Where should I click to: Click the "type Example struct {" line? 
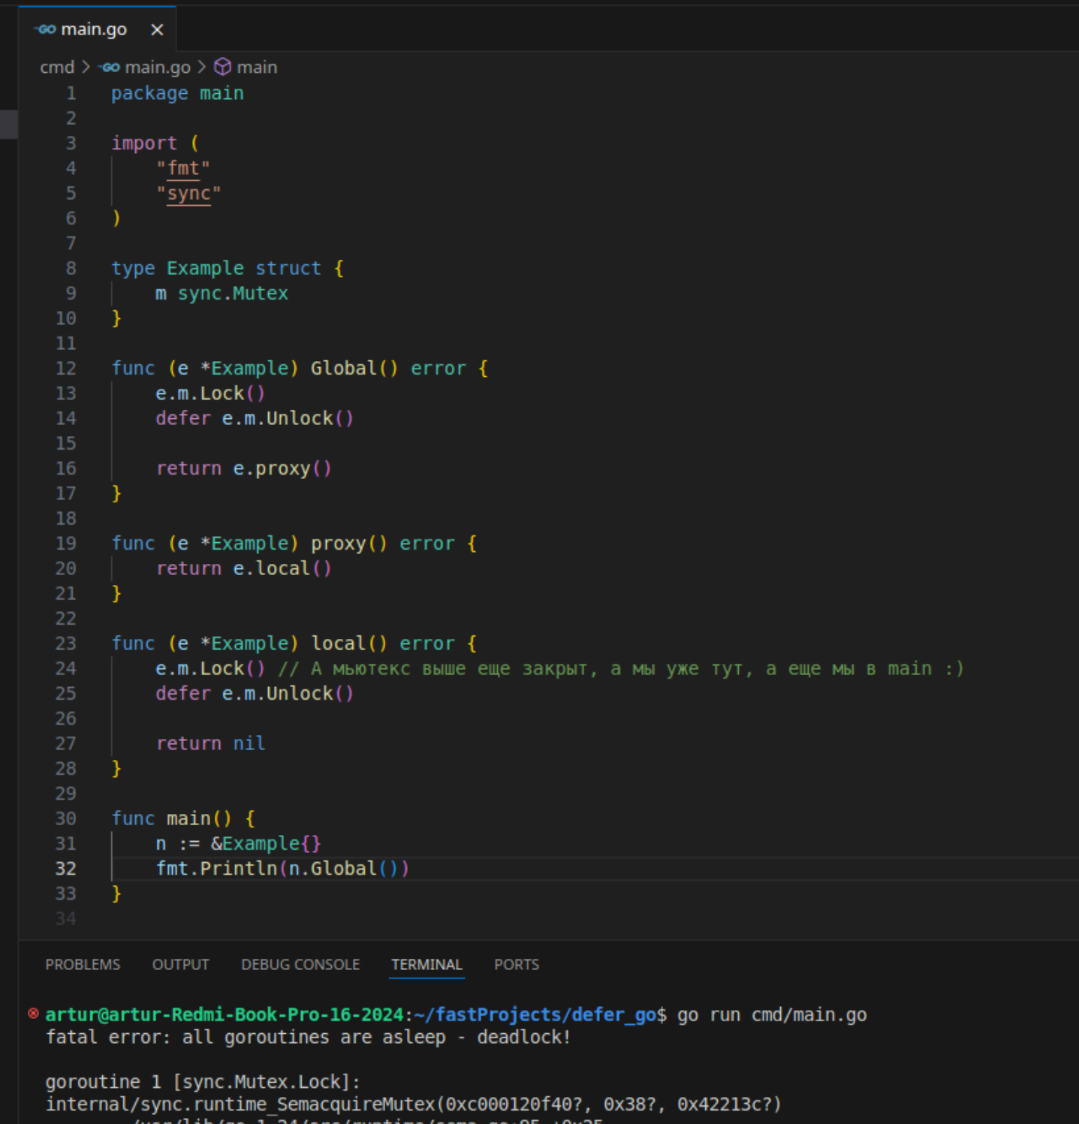click(228, 269)
